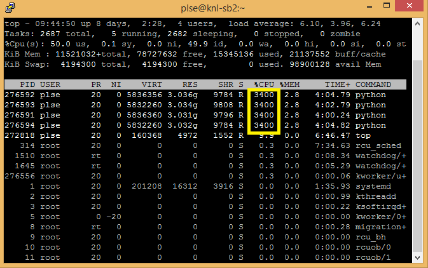Viewport: 428px width, 268px height.
Task: Click the 09:44:50 clock time
Action: click(55, 23)
